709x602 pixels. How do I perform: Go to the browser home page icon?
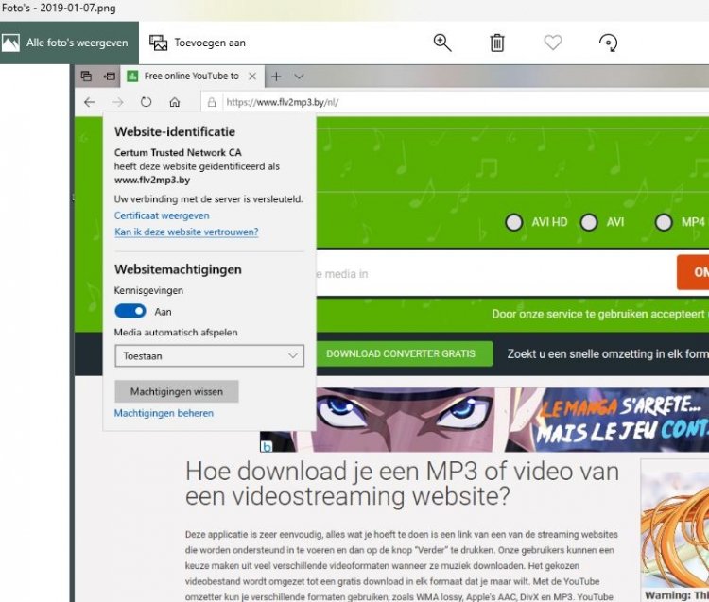coord(174,102)
